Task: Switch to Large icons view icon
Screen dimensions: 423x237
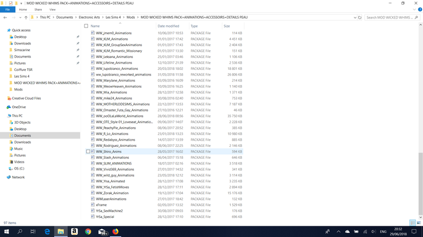Action: (418, 223)
